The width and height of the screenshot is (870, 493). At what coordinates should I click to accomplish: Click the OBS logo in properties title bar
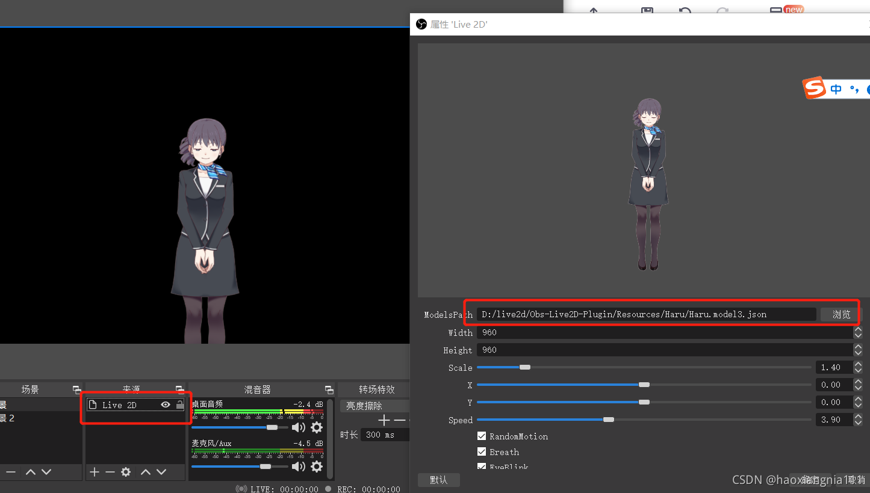[421, 24]
